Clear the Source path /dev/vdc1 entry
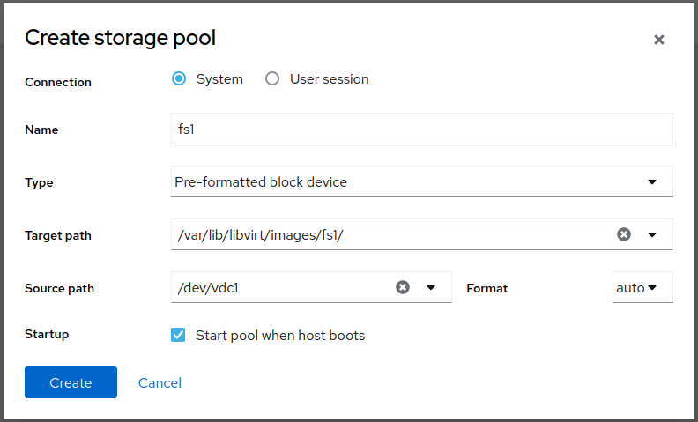Image resolution: width=698 pixels, height=422 pixels. (x=403, y=287)
